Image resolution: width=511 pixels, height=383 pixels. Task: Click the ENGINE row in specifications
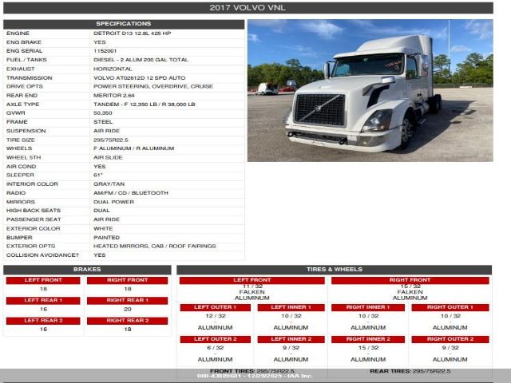pyautogui.click(x=123, y=34)
